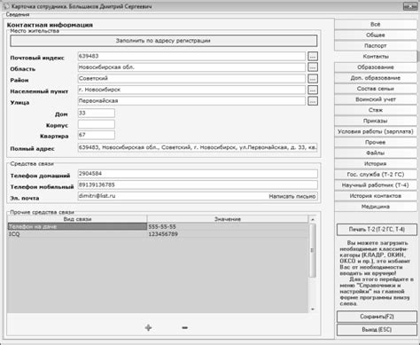The image size is (420, 345).
Task: Click the Написать письмо link
Action: click(x=292, y=196)
